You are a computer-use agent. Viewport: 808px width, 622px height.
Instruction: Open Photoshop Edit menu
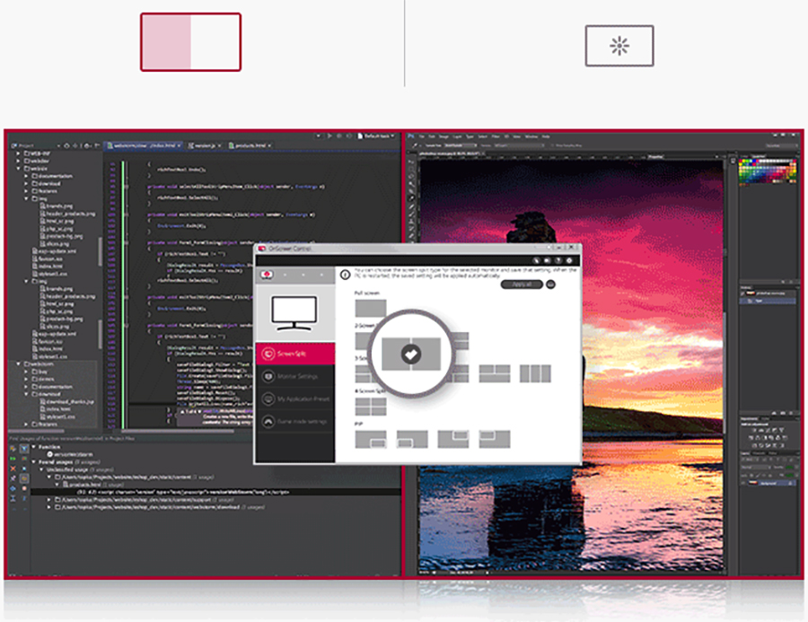(x=432, y=136)
